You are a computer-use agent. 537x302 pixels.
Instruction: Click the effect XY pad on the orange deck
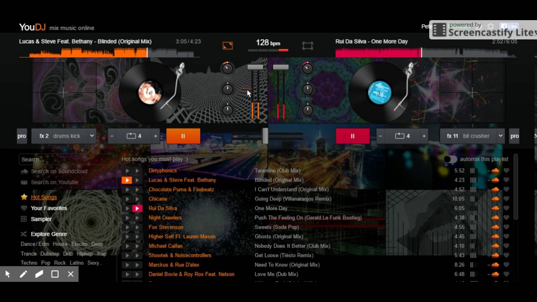coord(63,93)
